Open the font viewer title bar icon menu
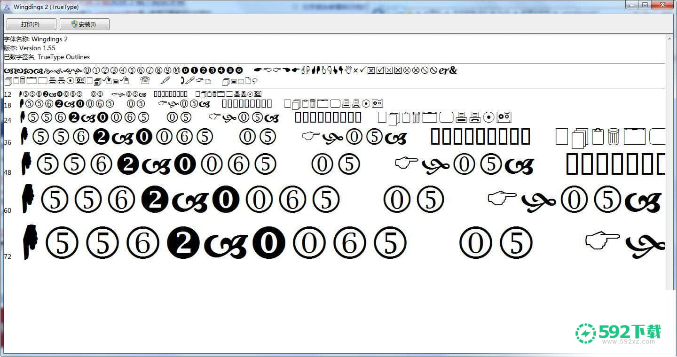 click(x=7, y=7)
